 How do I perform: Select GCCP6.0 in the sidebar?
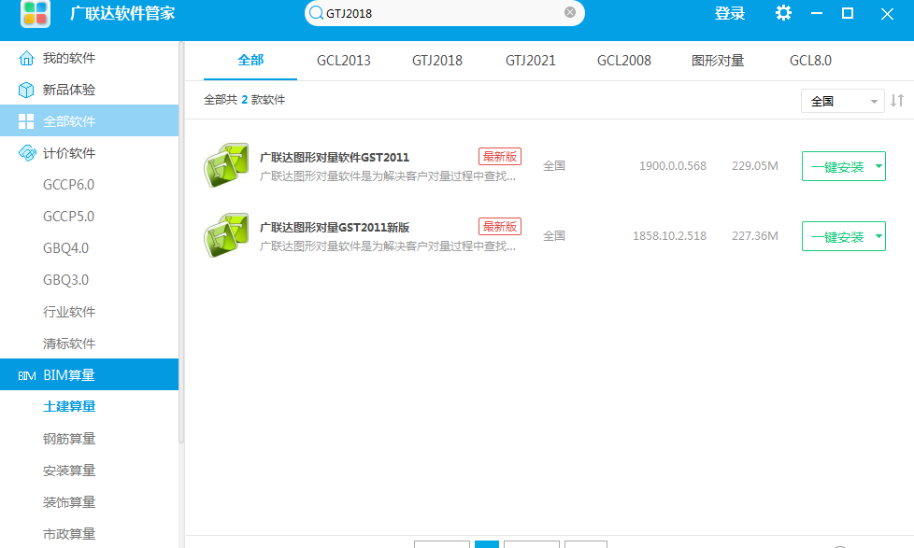69,185
